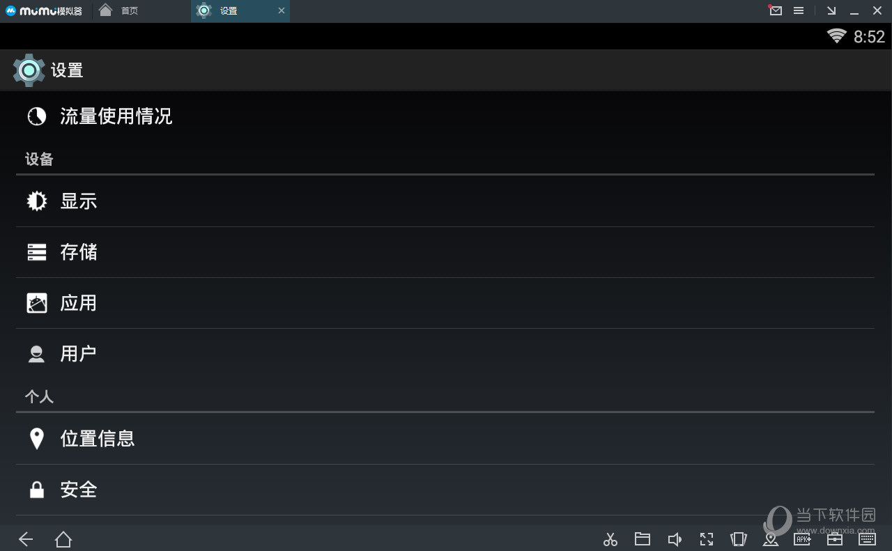The image size is (892, 551).
Task: Open the keyboard mapping icon
Action: [x=867, y=539]
